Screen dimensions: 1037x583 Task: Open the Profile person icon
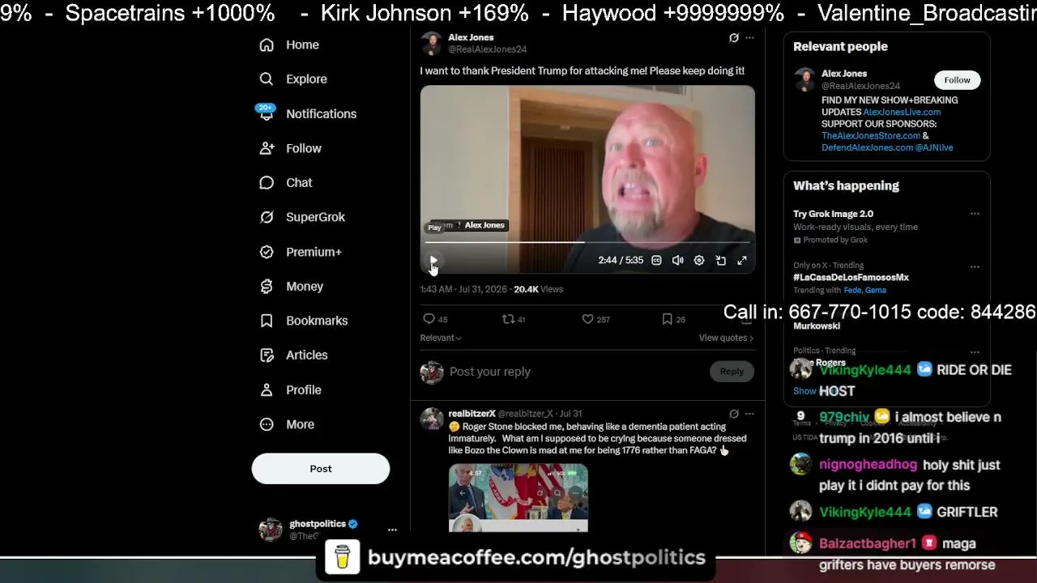(x=267, y=389)
